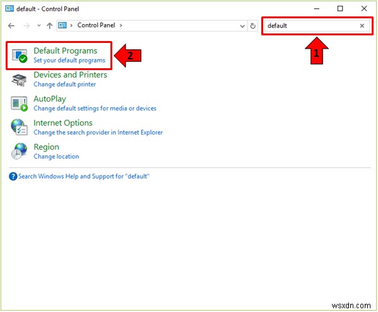This screenshot has height=312, width=378.
Task: Click Change default printer link
Action: click(x=64, y=85)
